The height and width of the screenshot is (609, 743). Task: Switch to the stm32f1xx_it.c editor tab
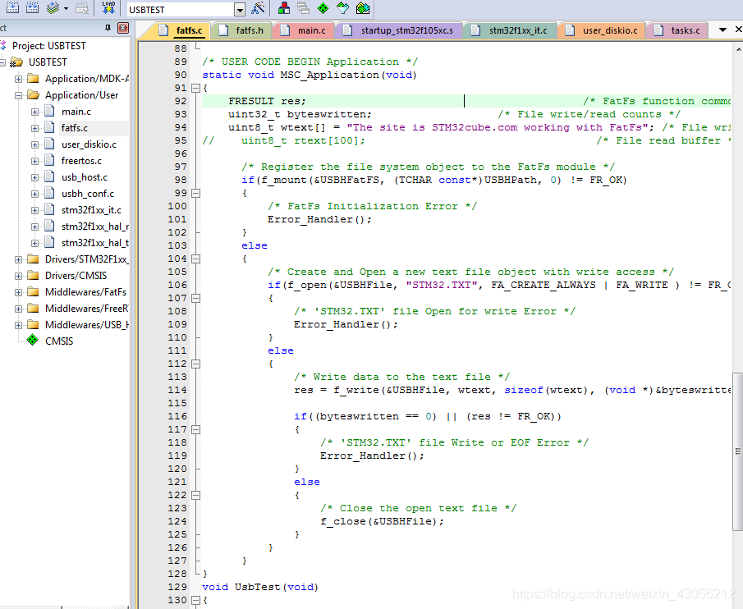(x=511, y=30)
